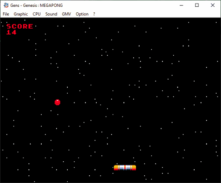Open the File menu
This screenshot has height=183, width=221.
[6, 14]
